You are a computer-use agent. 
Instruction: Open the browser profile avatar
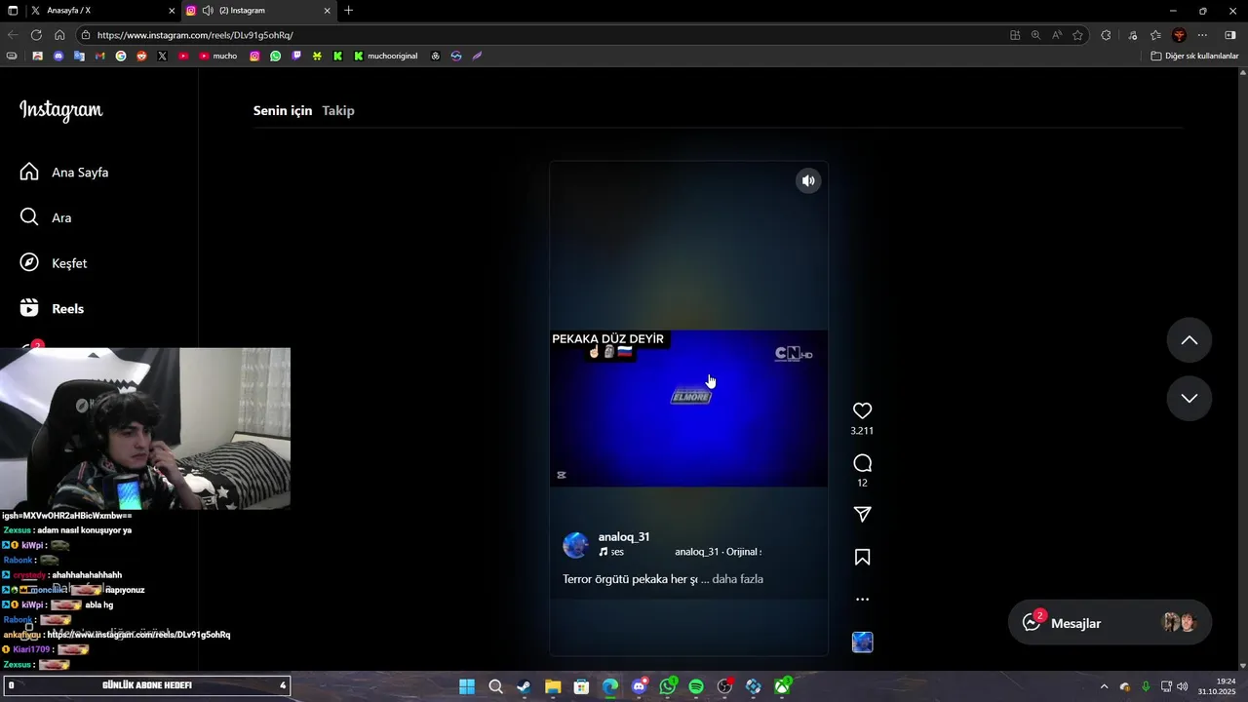click(1179, 35)
